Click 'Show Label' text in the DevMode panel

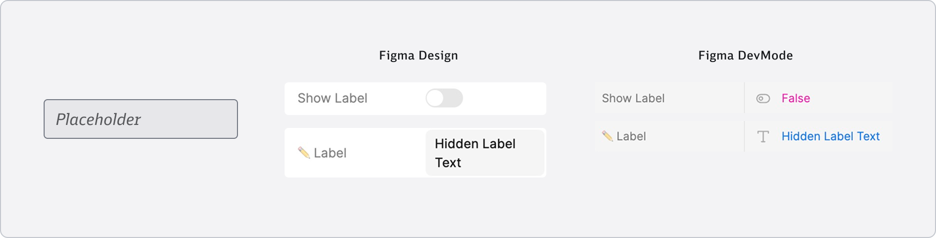click(x=633, y=98)
